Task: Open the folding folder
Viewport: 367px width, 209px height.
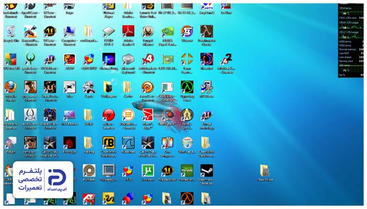Action: point(89,143)
